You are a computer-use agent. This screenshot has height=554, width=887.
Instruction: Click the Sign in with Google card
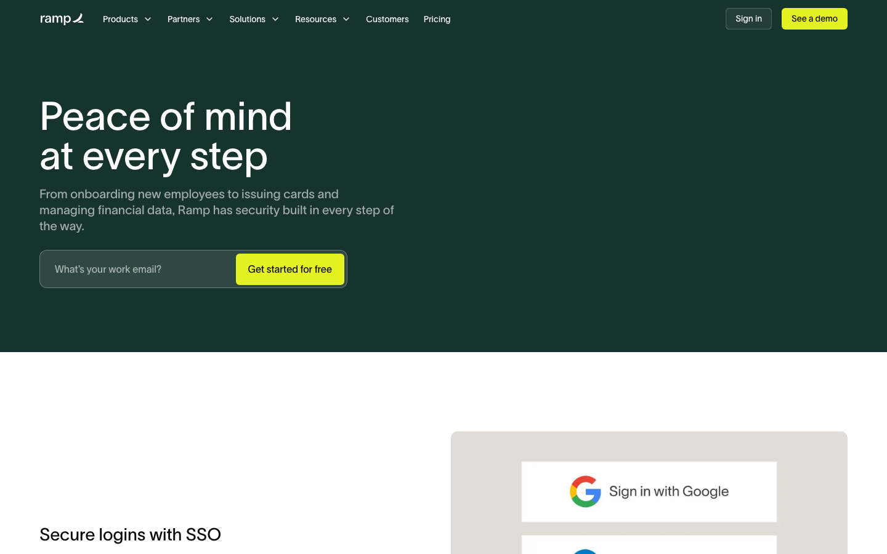tap(649, 492)
